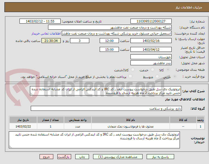Click the شهر محل تحویل field بندر ماهشهر

(151, 63)
